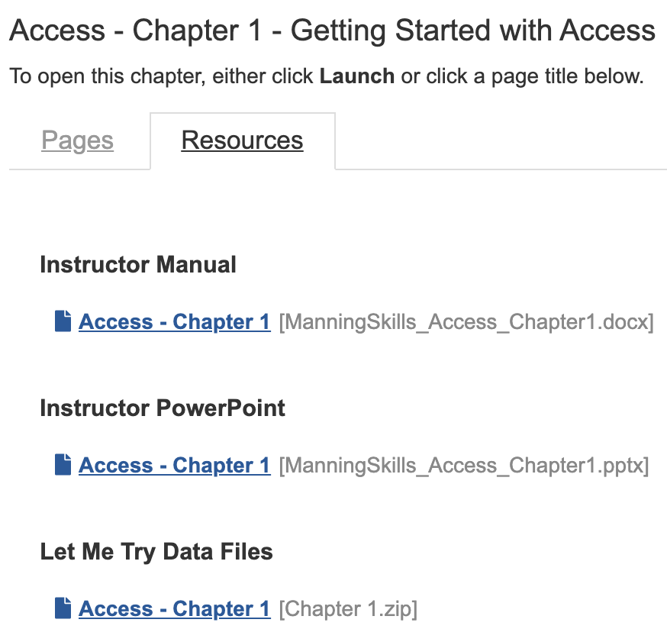The image size is (667, 629).
Task: Click the file icon under Instructor PowerPoint
Action: coord(63,464)
